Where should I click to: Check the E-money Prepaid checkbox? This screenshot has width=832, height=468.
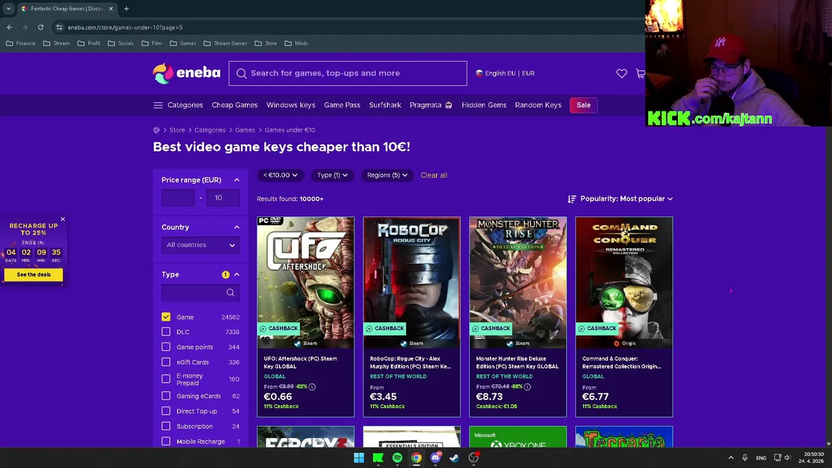(166, 379)
